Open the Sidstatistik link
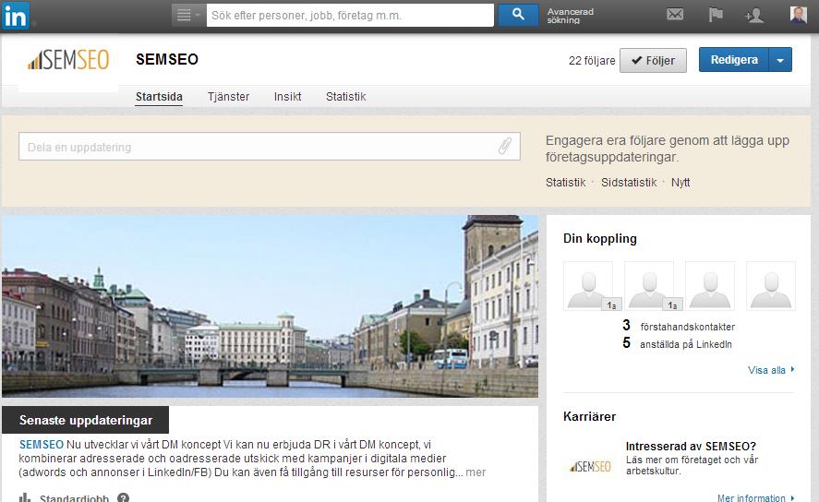 (629, 183)
